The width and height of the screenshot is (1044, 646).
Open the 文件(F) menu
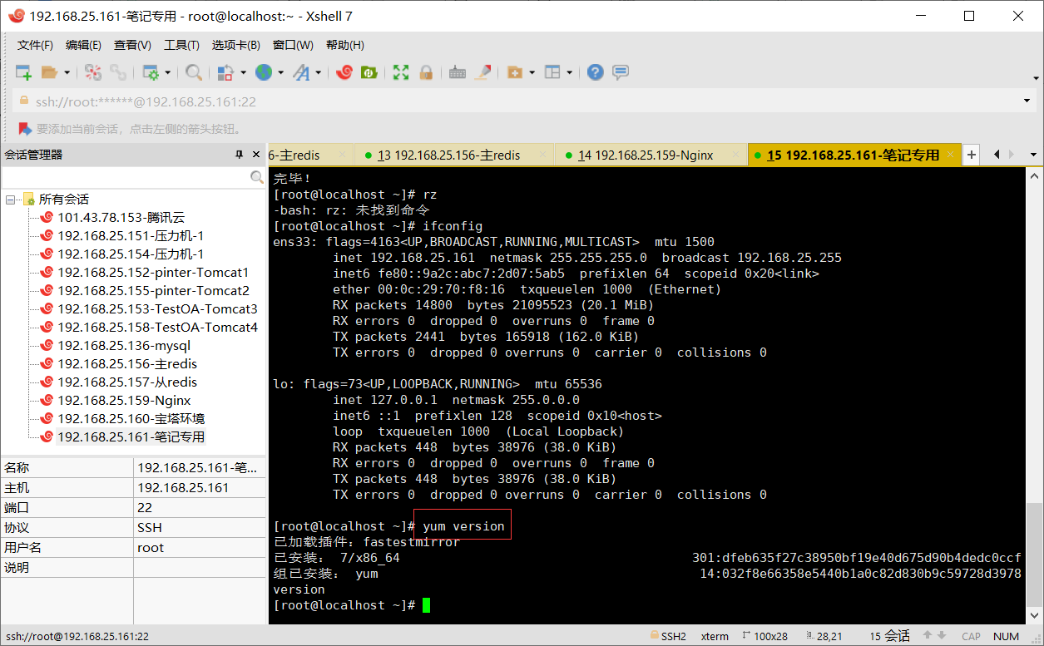(x=35, y=45)
